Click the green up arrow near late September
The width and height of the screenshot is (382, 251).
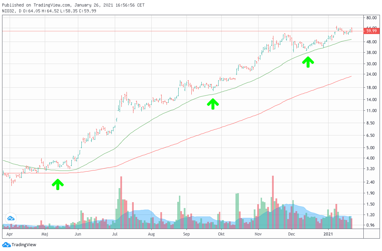[x=213, y=104]
